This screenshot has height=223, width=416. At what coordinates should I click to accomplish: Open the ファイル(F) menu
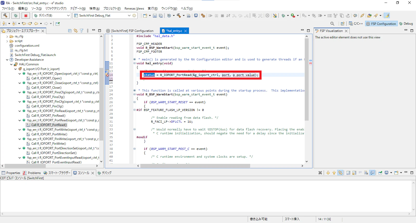point(8,9)
